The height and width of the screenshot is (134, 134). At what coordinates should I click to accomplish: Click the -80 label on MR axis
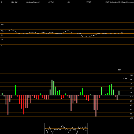131,114
